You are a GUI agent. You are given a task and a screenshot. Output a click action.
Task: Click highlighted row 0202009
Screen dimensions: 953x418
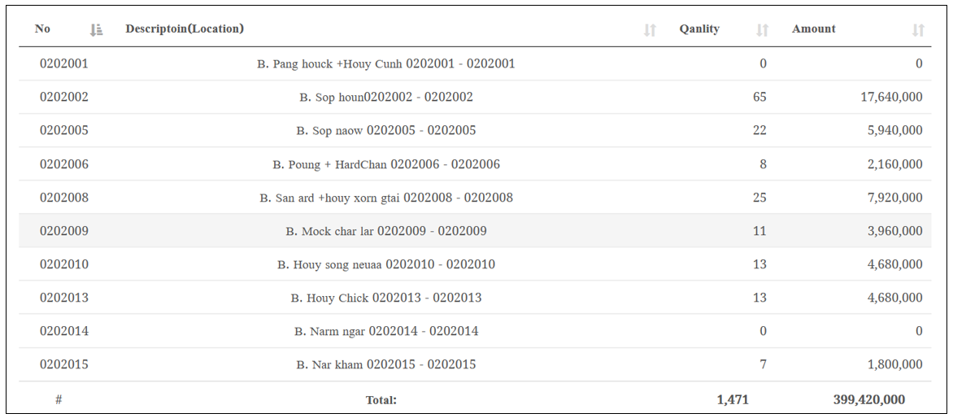[475, 231]
